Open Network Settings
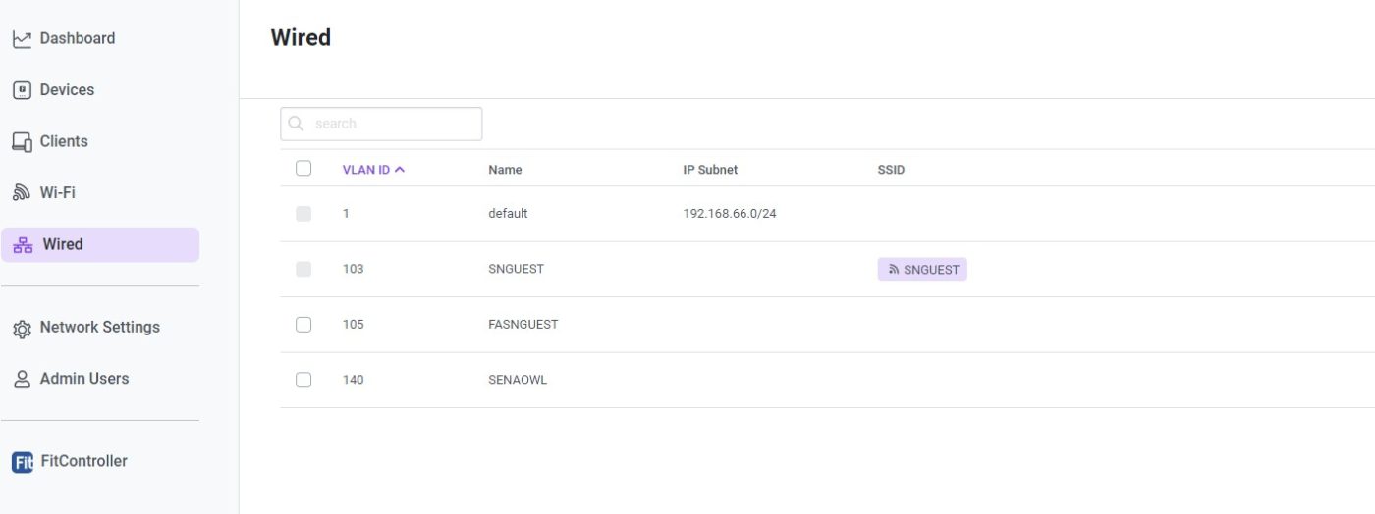The width and height of the screenshot is (1375, 514). click(100, 327)
